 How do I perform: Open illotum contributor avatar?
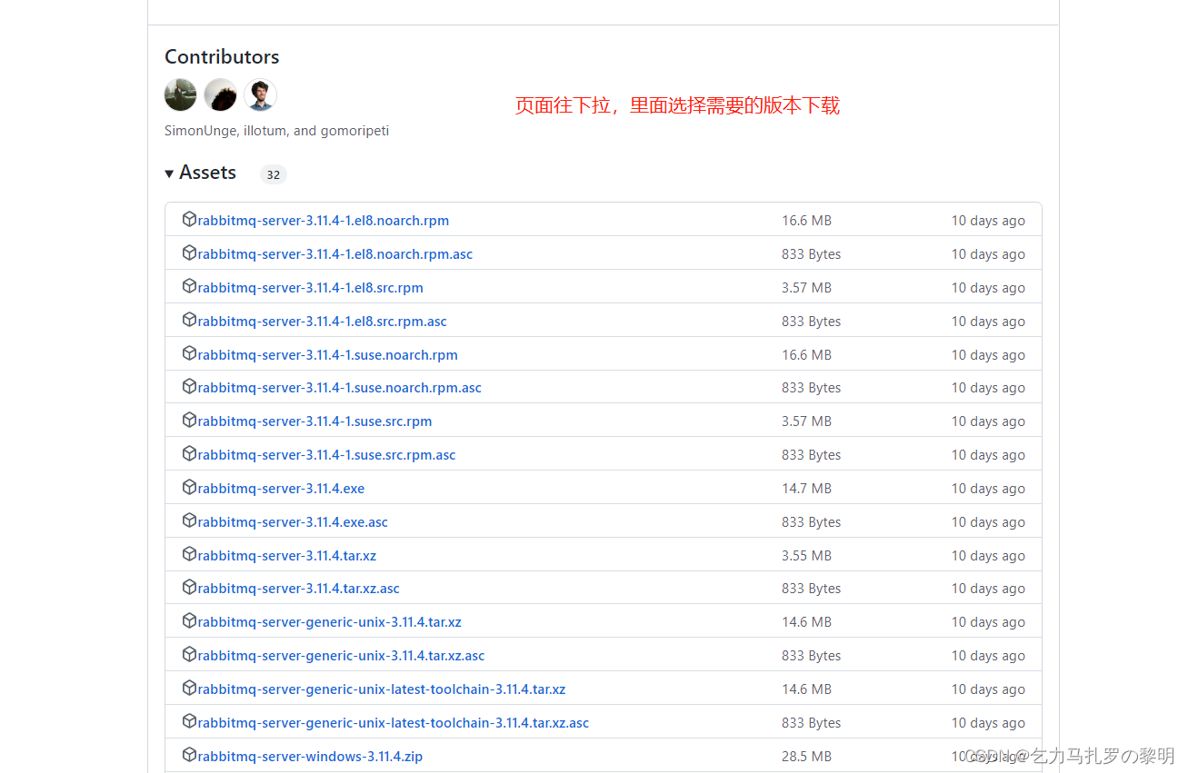[x=221, y=94]
